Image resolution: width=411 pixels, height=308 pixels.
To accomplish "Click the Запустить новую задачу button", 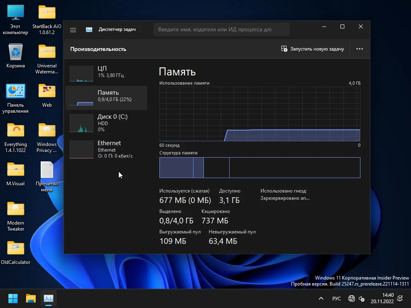I will click(x=313, y=49).
